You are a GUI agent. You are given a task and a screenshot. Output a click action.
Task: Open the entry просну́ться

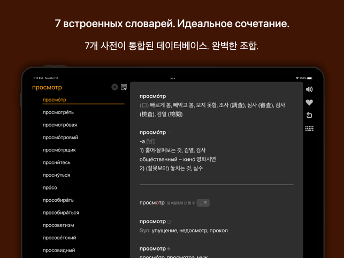[56, 175]
